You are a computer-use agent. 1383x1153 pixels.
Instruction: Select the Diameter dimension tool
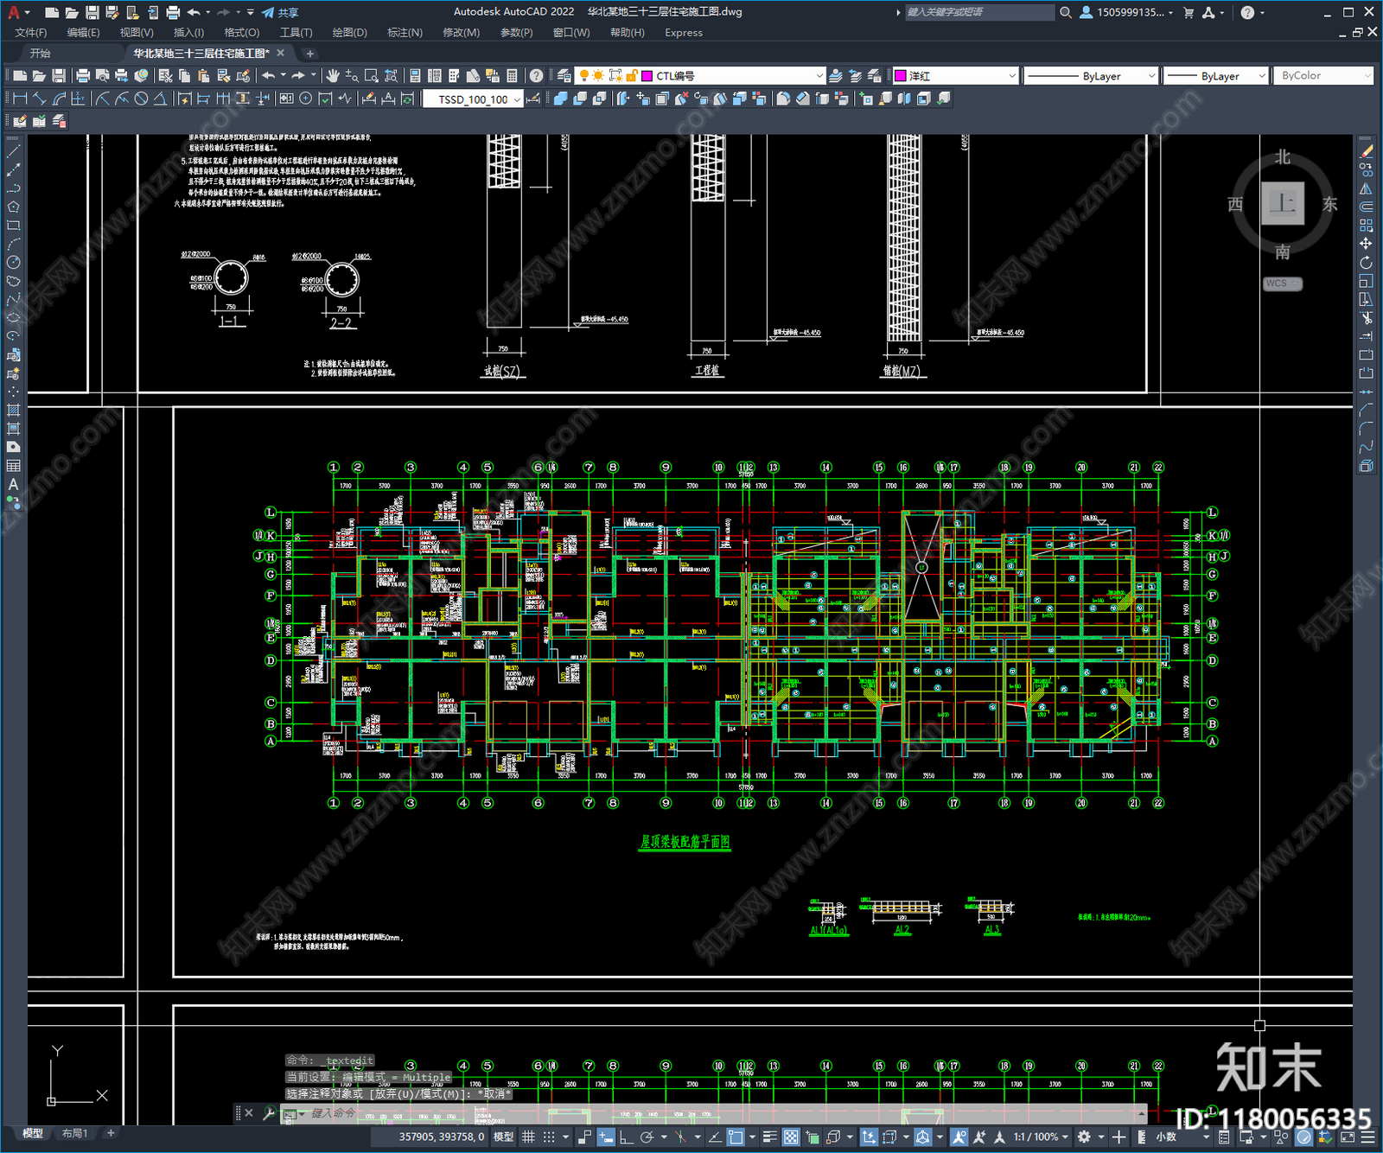tap(141, 99)
